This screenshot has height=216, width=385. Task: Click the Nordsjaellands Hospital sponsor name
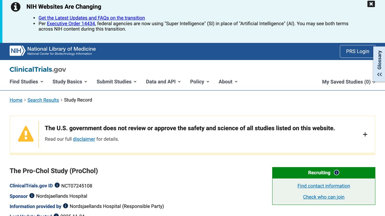(x=62, y=196)
